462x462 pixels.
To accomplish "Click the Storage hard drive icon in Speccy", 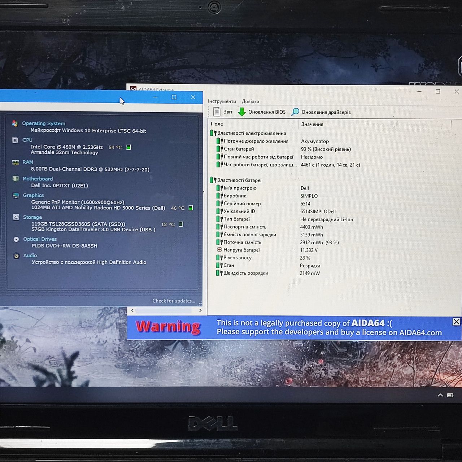I will tap(16, 217).
